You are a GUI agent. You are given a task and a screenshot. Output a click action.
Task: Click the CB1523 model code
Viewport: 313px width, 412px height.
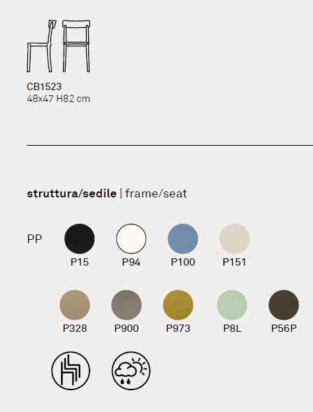[x=44, y=87]
